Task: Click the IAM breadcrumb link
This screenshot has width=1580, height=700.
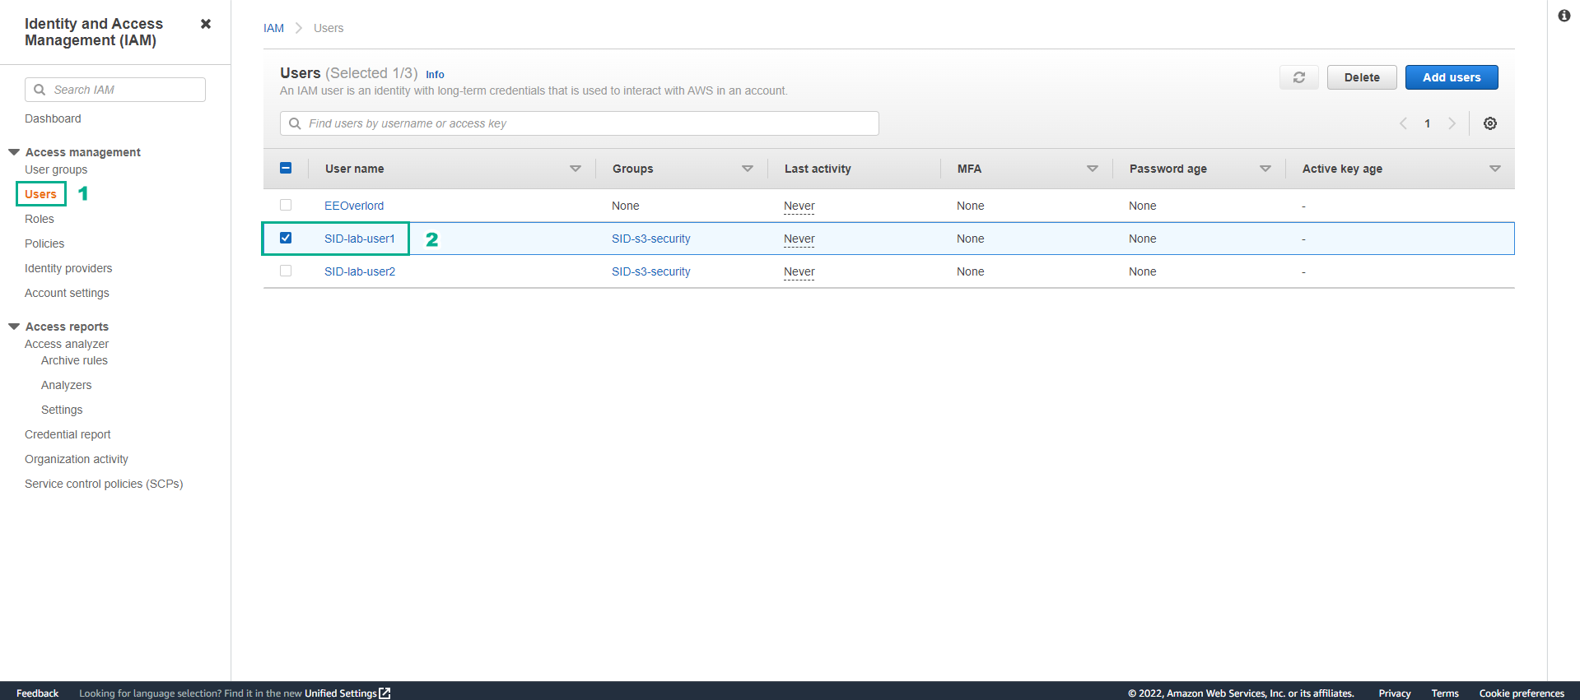Action: 273,28
